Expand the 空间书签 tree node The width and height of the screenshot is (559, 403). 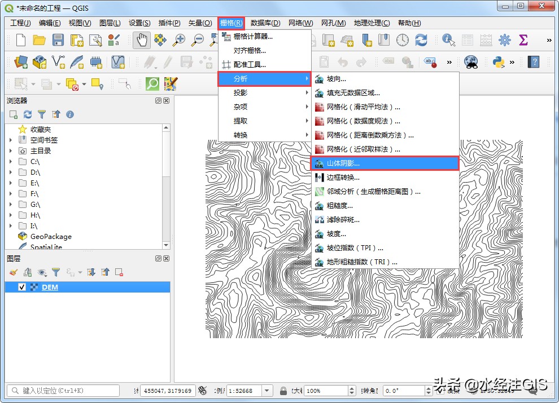click(11, 140)
